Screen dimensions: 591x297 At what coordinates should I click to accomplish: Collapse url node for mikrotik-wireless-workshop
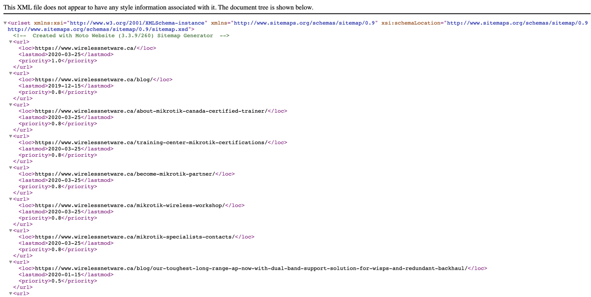pos(11,199)
